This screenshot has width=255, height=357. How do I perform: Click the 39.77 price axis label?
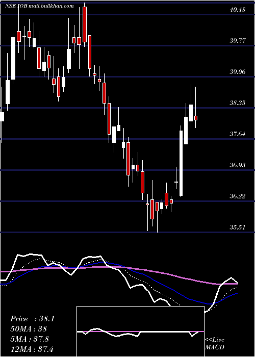point(237,41)
